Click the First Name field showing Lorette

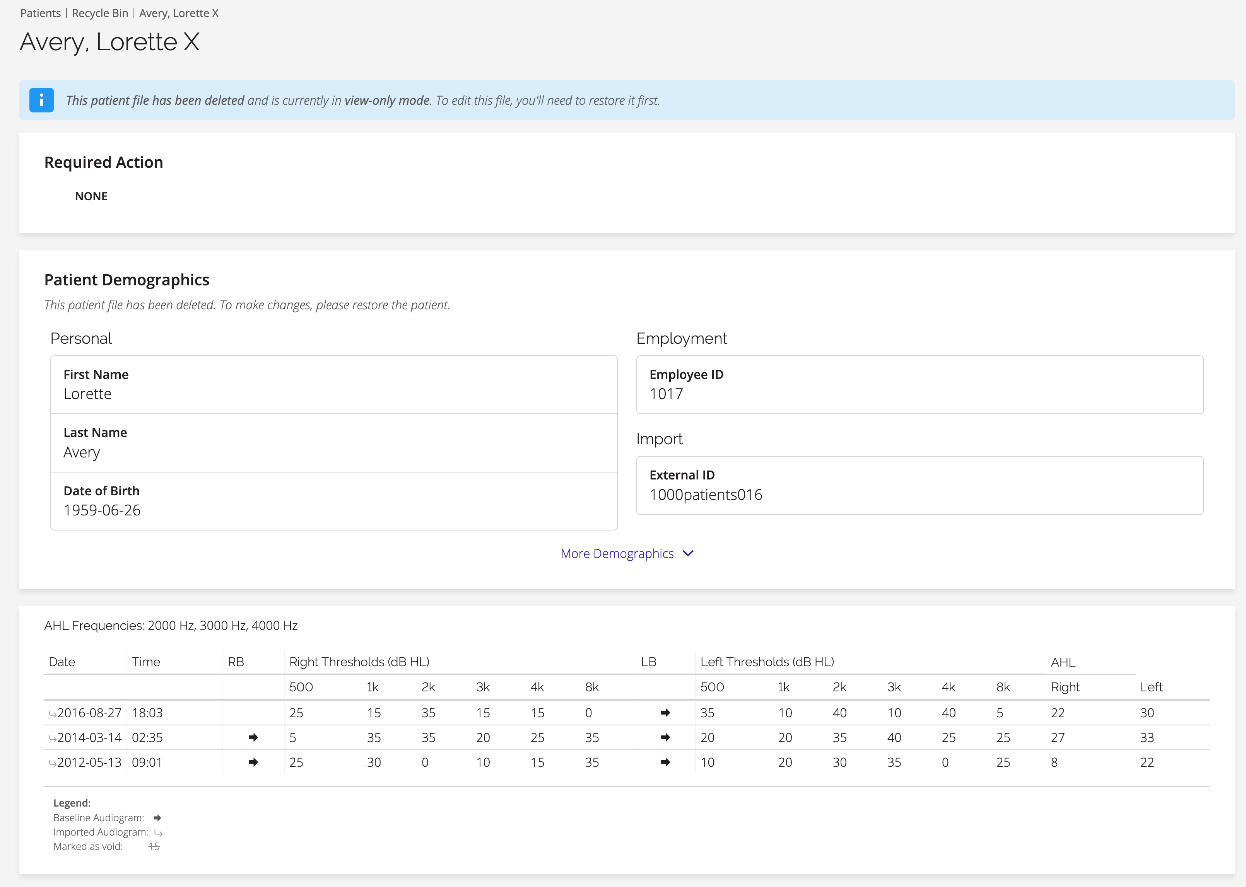[334, 384]
